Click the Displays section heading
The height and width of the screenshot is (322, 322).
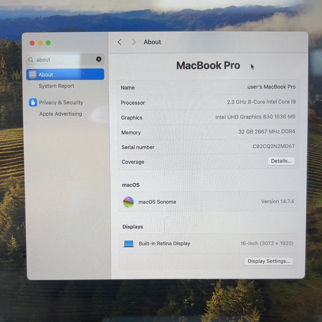133,227
